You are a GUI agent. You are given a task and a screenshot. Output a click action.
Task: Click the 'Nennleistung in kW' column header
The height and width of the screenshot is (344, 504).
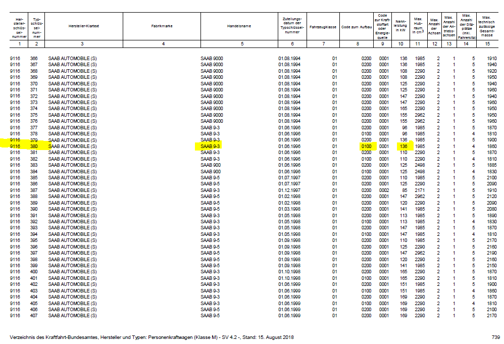pos(400,26)
